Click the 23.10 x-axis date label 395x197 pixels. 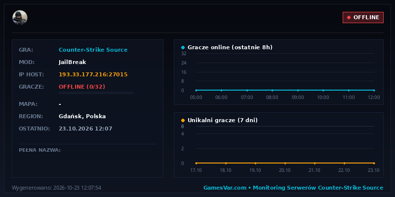(x=374, y=170)
